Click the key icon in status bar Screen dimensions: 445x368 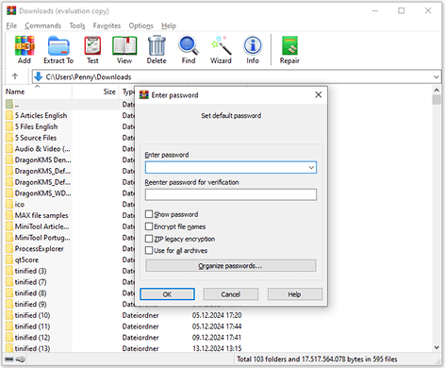(x=21, y=359)
